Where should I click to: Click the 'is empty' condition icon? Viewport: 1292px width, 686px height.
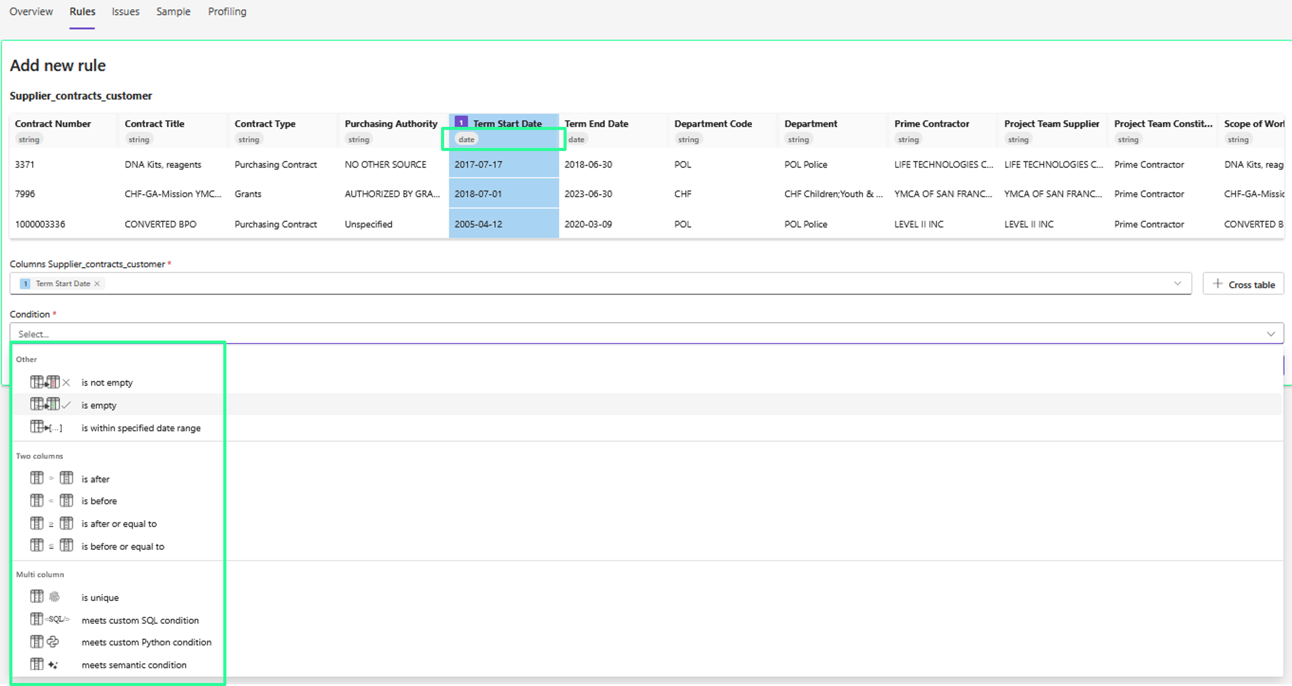(50, 404)
